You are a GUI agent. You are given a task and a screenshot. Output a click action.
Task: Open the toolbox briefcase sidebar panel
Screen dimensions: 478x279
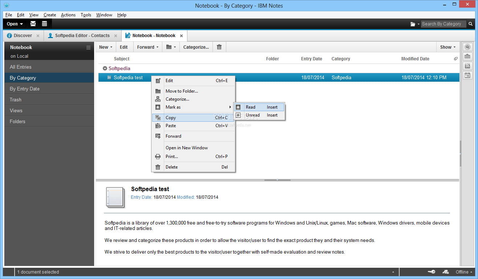pyautogui.click(x=467, y=56)
